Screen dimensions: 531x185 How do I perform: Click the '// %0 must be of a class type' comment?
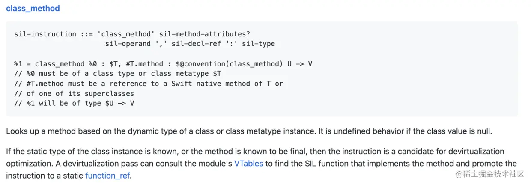click(118, 74)
